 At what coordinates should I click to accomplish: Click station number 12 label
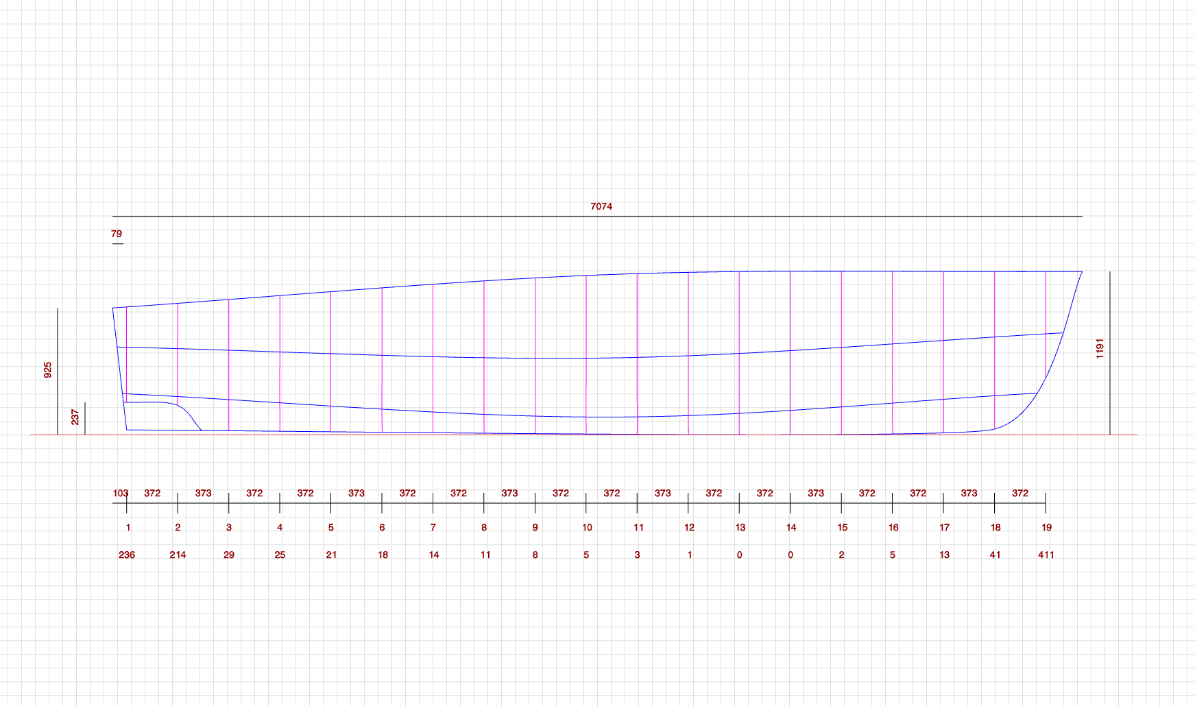click(x=689, y=527)
